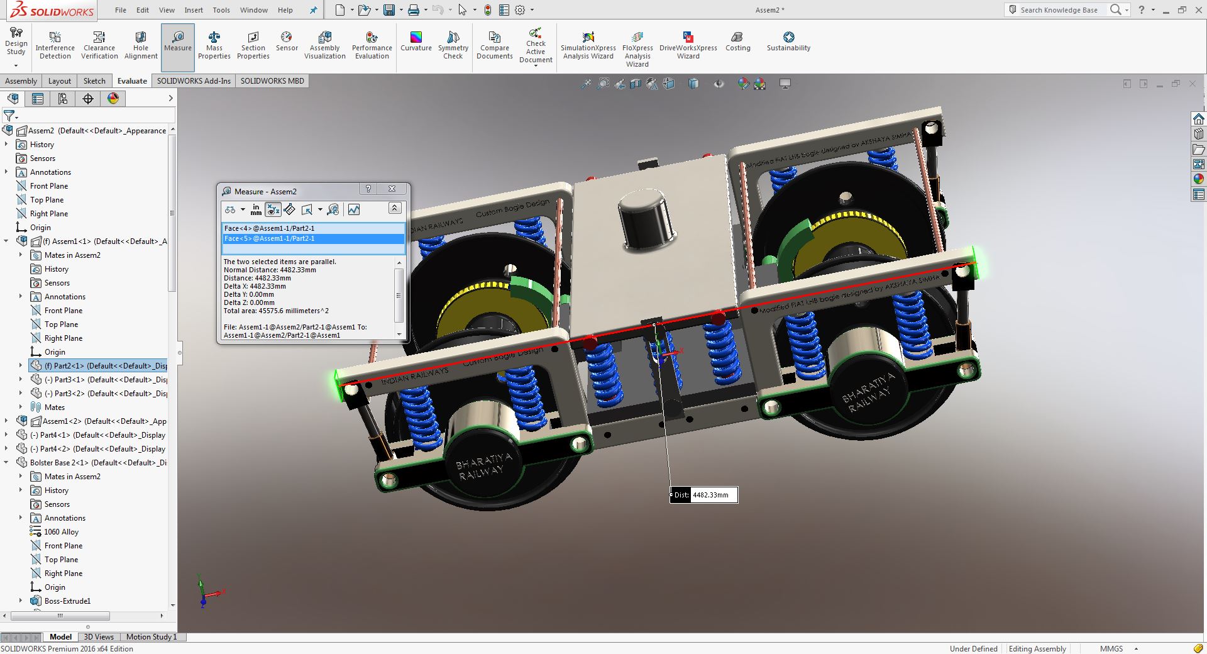Toggle Section View in view toolbar

[636, 84]
